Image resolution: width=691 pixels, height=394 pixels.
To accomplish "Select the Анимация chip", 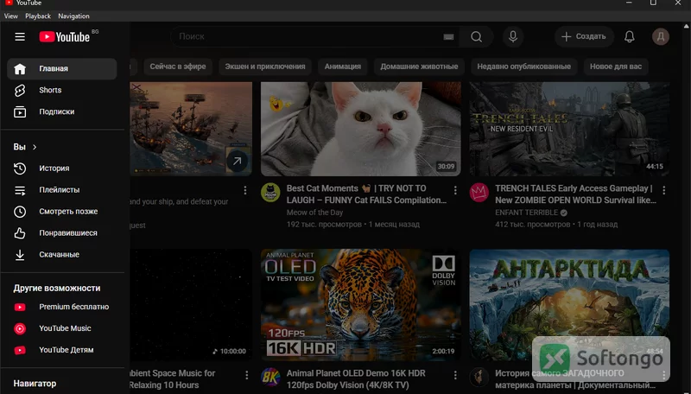I will pyautogui.click(x=342, y=67).
